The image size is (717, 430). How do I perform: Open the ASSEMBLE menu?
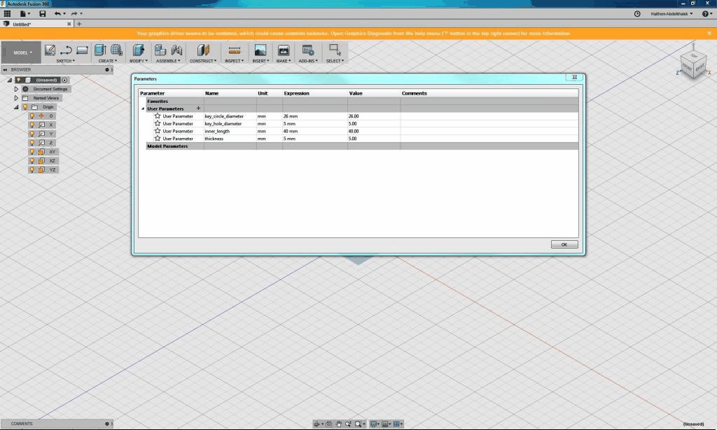coord(168,61)
